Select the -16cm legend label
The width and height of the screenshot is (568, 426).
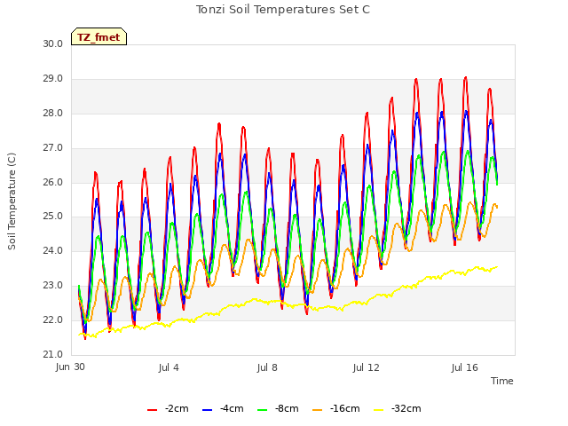pos(345,408)
